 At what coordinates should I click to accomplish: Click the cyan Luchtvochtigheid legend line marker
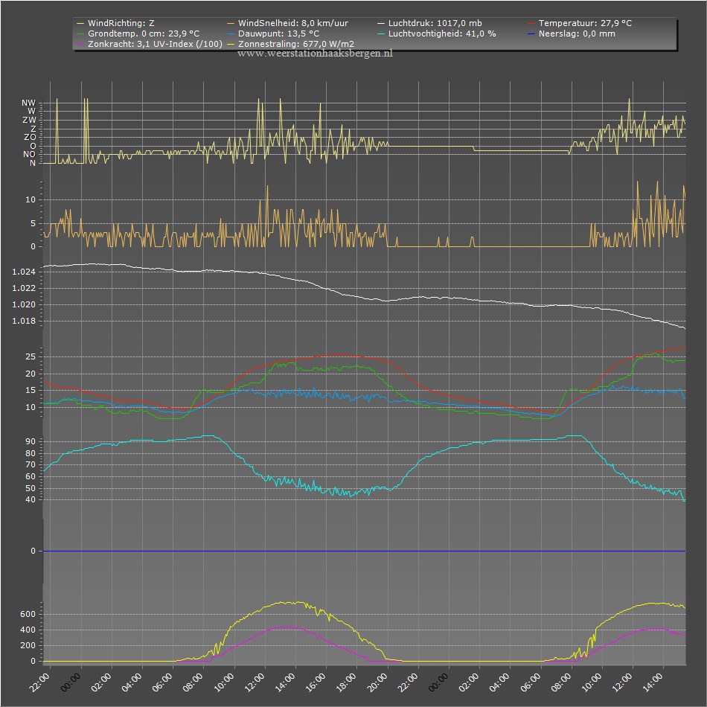pos(381,33)
